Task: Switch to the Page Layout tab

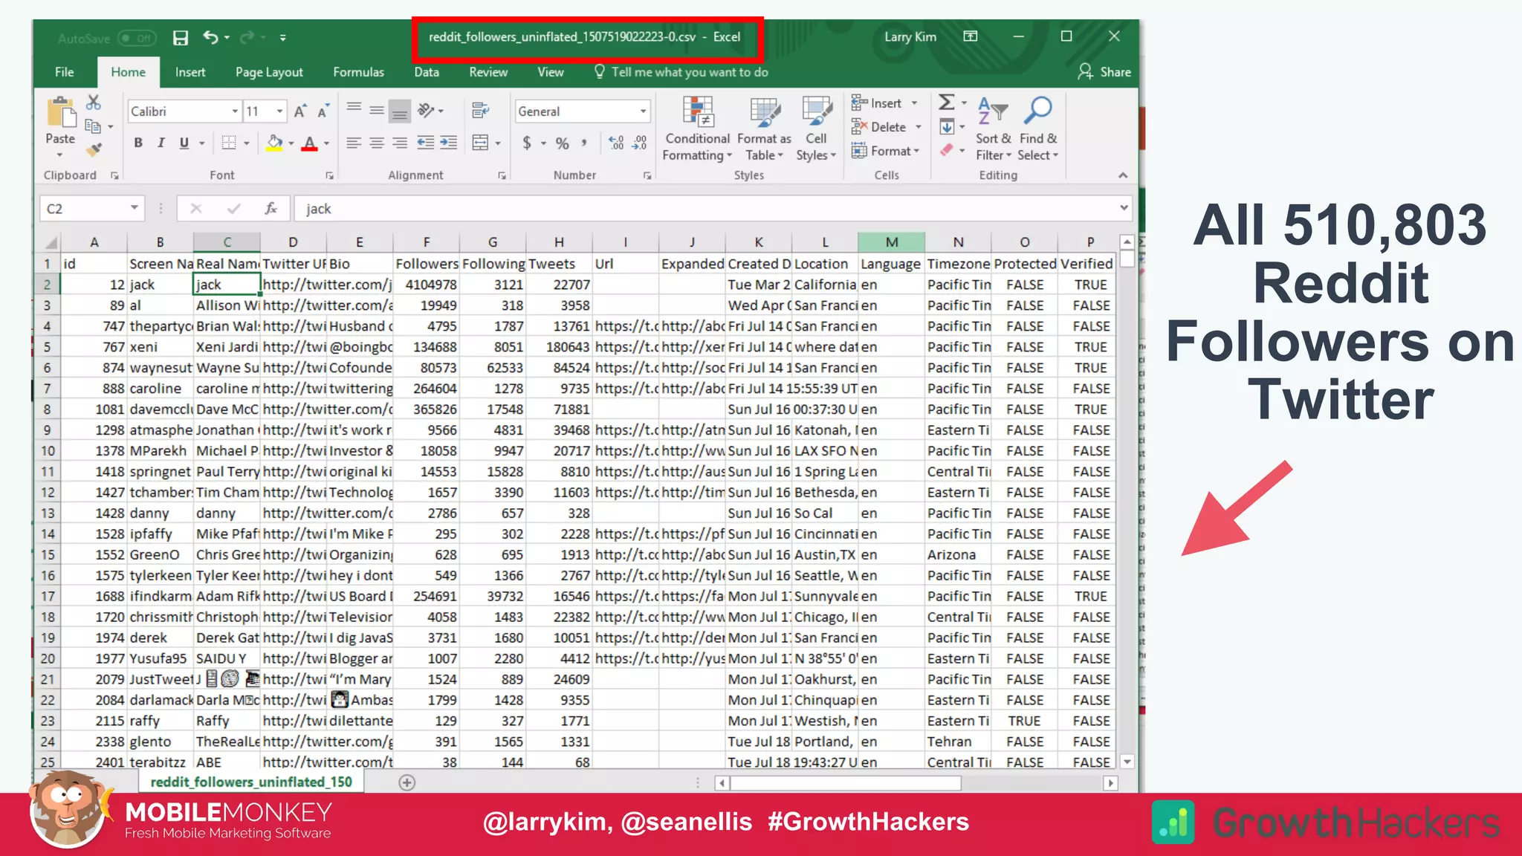Action: (269, 72)
